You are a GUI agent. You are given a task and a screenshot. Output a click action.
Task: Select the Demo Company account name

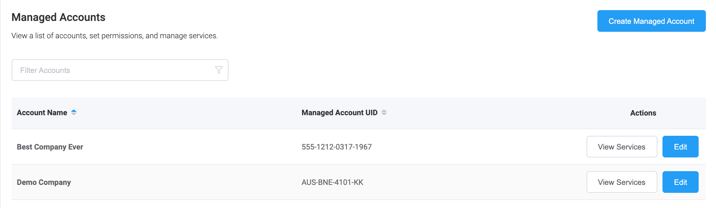[44, 182]
